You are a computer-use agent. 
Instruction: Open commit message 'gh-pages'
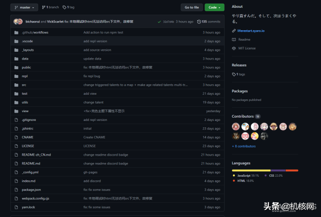[x=90, y=172]
